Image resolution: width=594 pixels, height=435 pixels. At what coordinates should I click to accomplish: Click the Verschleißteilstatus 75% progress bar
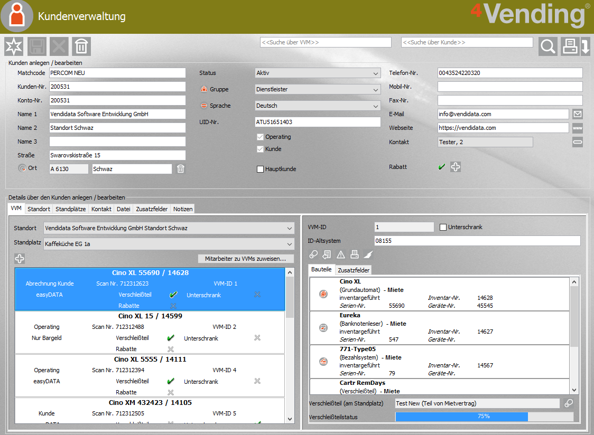pos(484,417)
